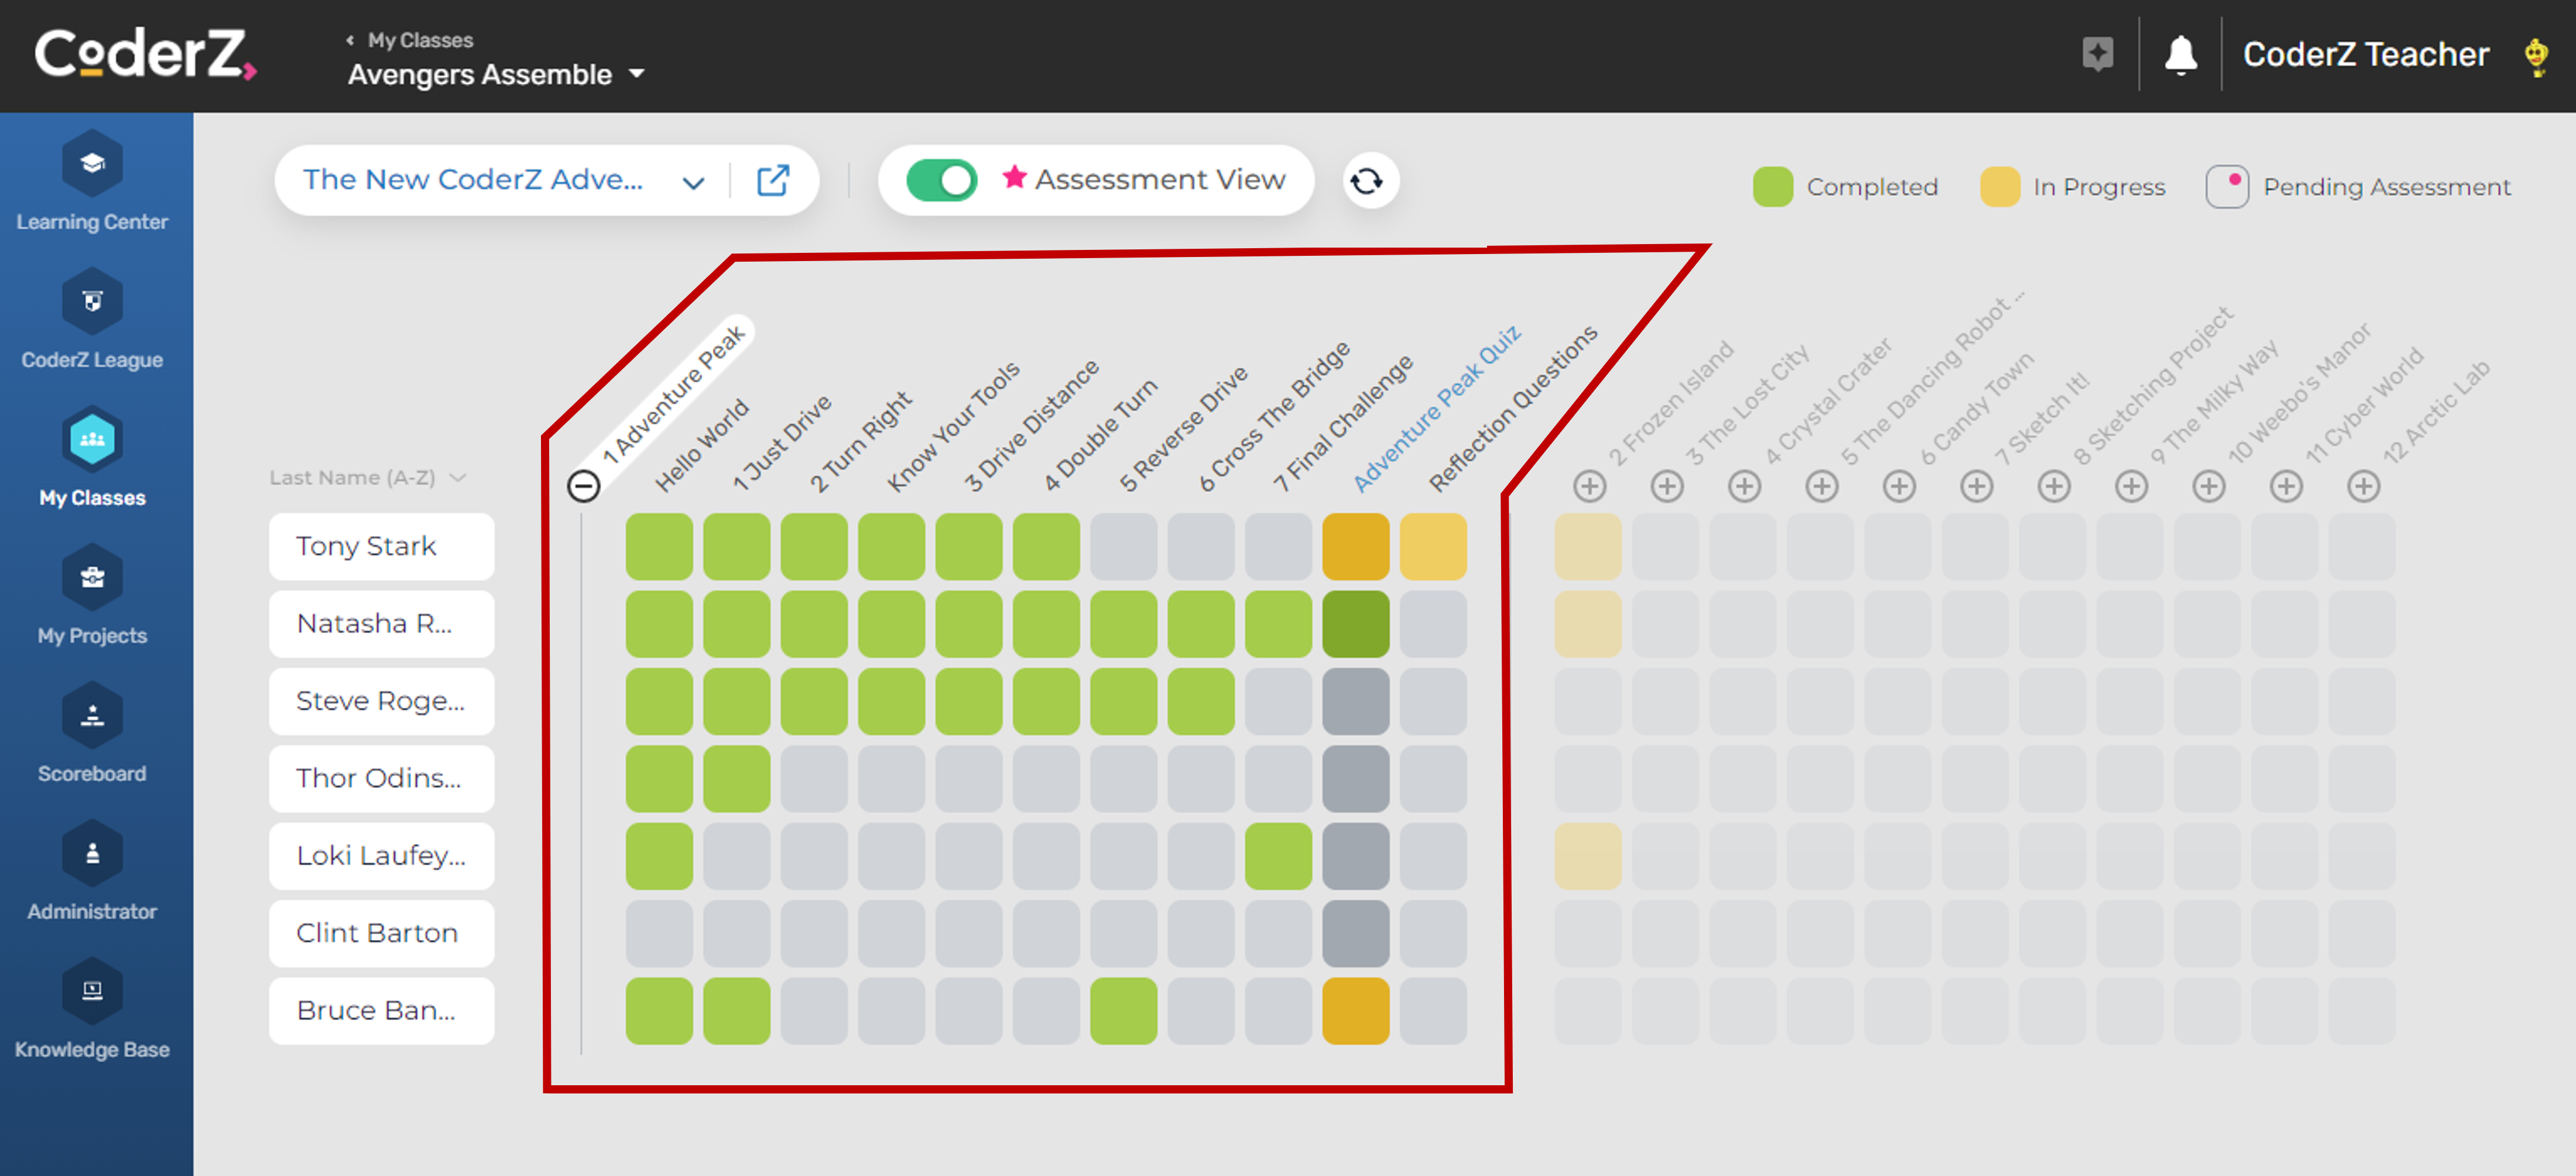Image resolution: width=2576 pixels, height=1176 pixels.
Task: Open notifications with the bell icon
Action: [x=2182, y=55]
